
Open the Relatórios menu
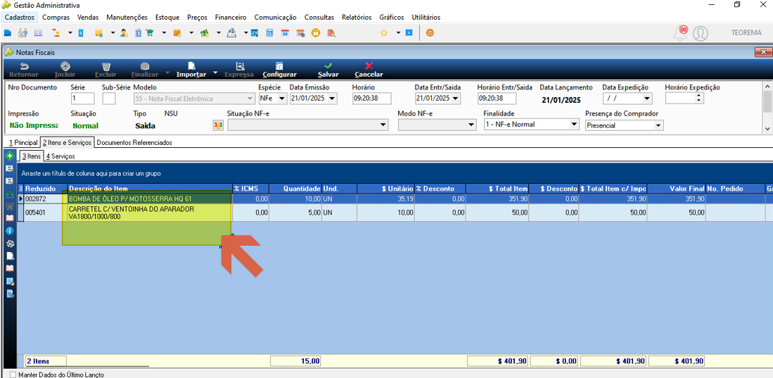(357, 17)
